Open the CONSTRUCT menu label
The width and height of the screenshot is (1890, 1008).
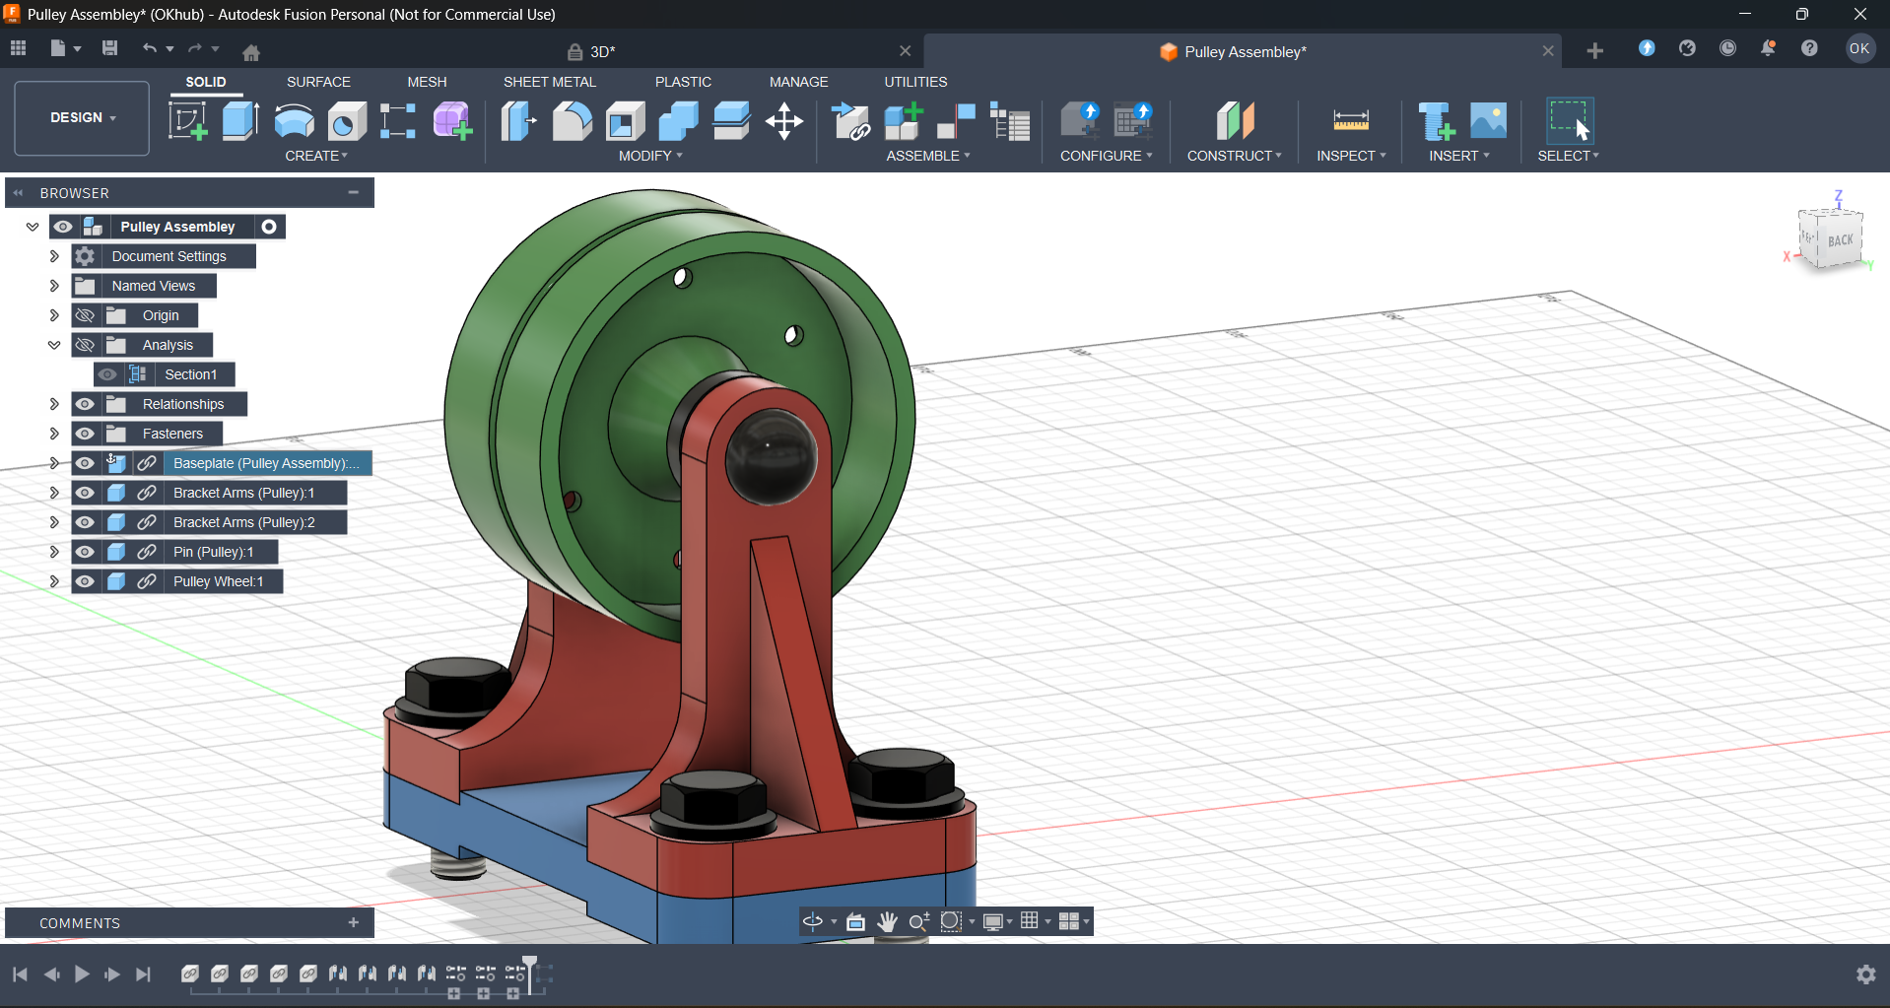1234,156
